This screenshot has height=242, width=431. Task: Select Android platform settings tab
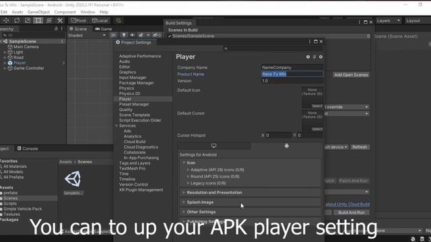286,146
